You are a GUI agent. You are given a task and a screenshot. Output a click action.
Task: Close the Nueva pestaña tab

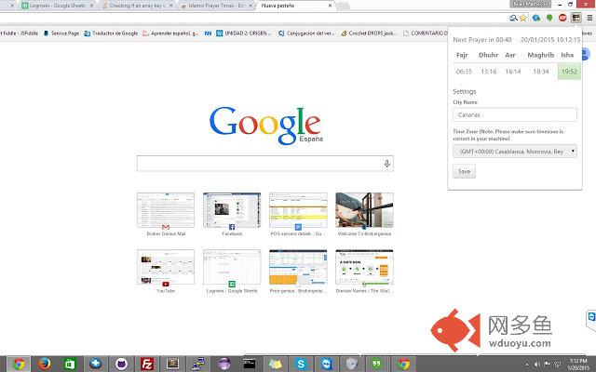coord(330,6)
